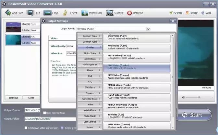Choose MPEG2 Video (*.vob) format
218x135 pixels.
click(x=137, y=88)
